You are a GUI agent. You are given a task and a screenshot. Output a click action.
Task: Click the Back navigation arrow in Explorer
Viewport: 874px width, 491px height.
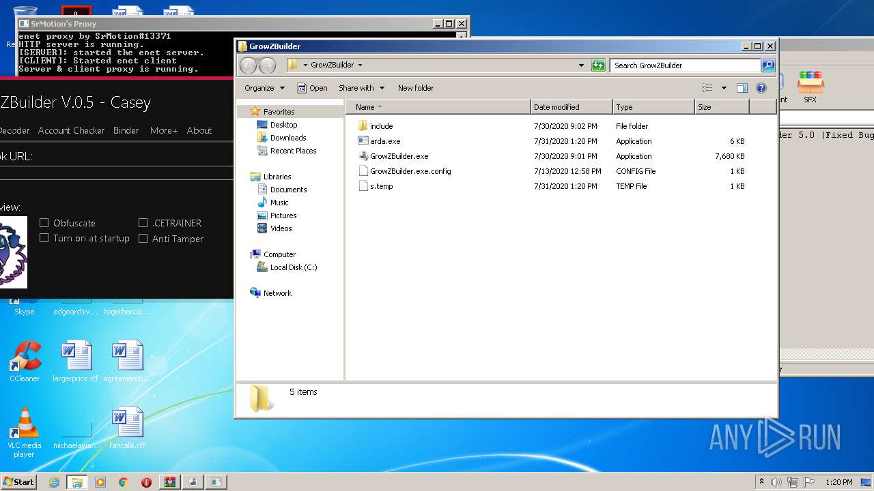248,65
